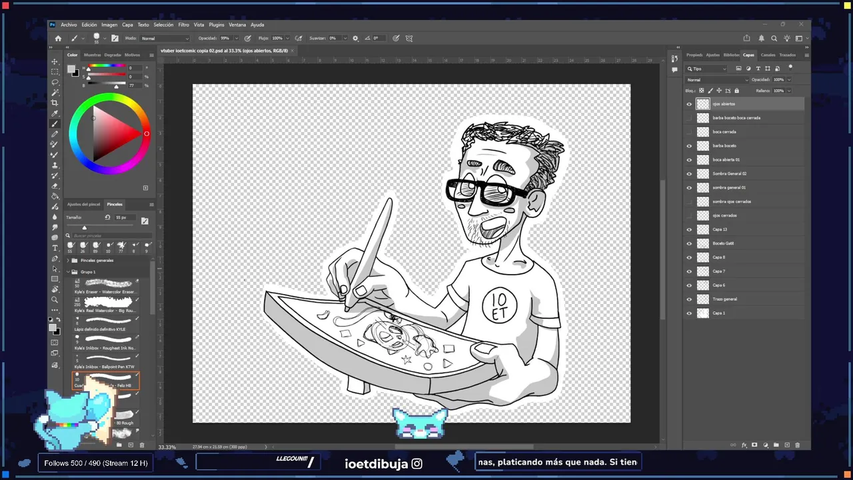This screenshot has height=480, width=853.
Task: Select the 'Boceto Gatti' layer
Action: click(x=749, y=243)
